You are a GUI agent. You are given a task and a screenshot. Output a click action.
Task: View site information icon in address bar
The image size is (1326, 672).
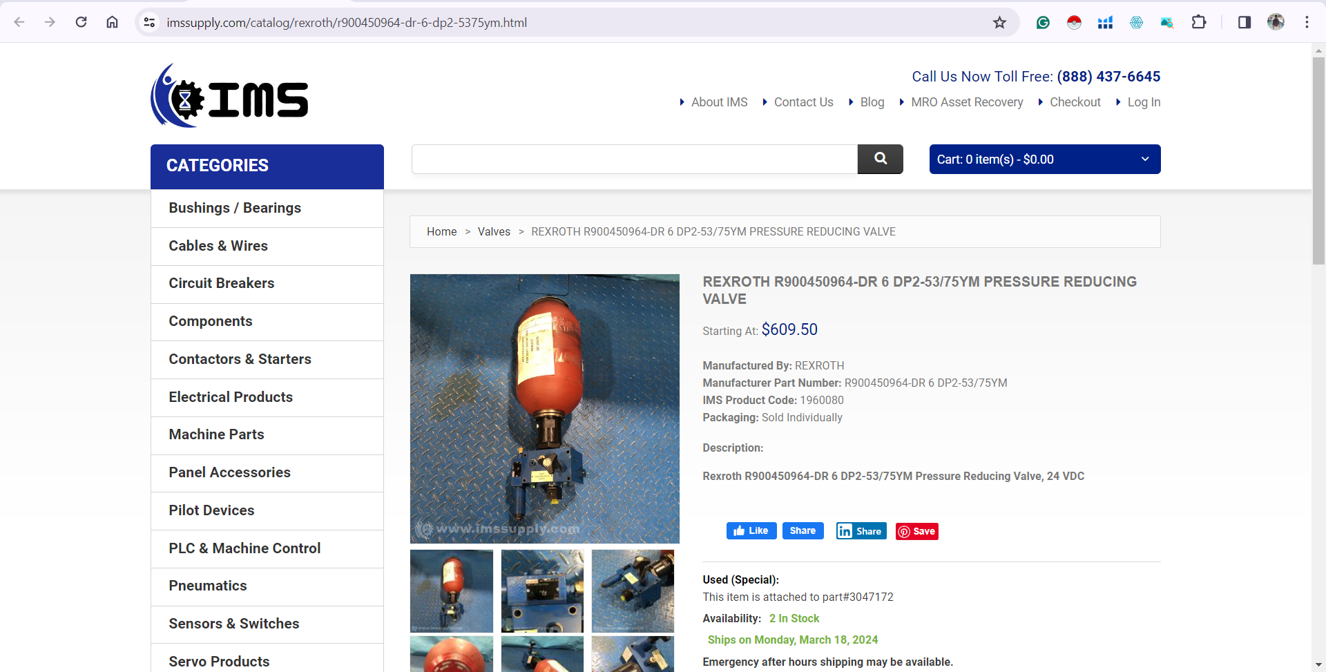click(149, 23)
